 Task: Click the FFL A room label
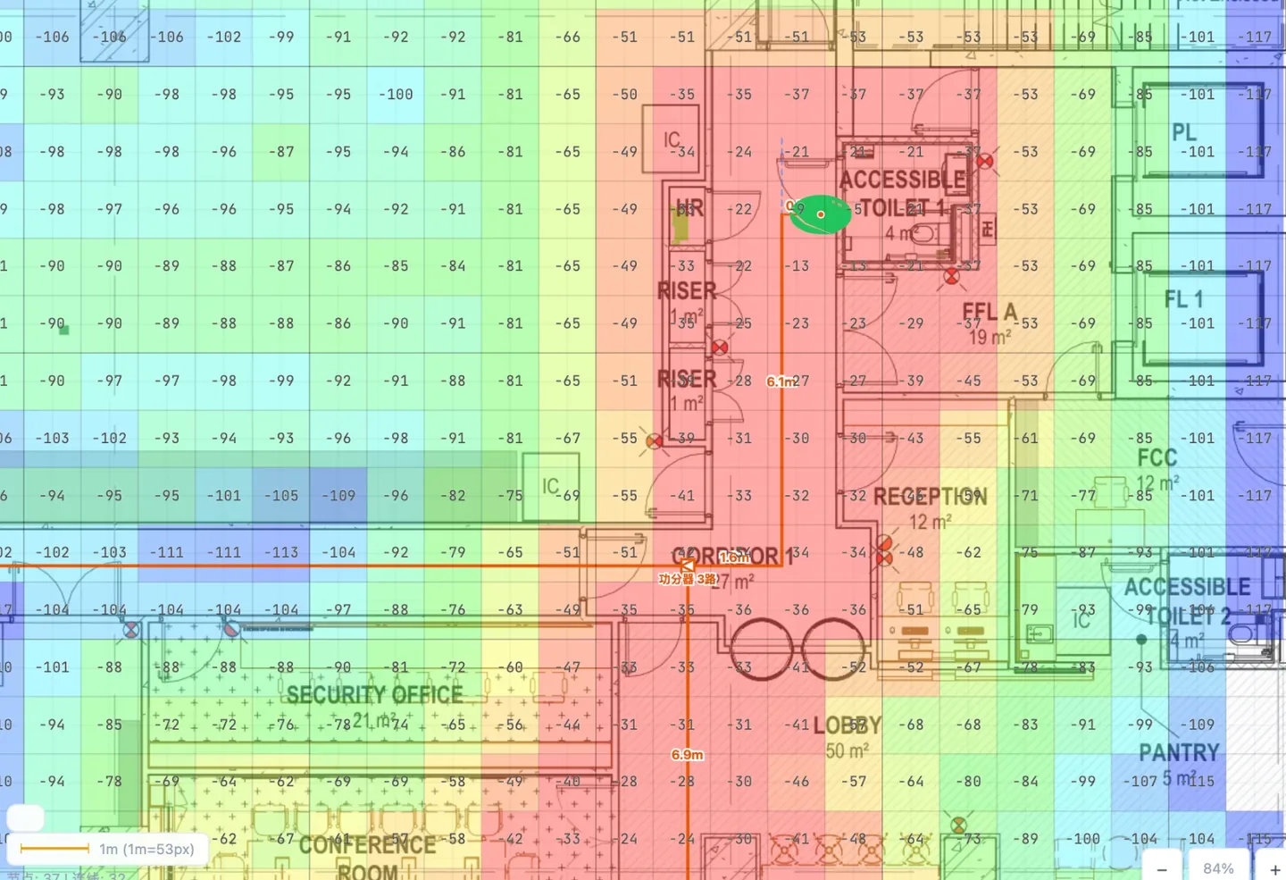[x=990, y=312]
